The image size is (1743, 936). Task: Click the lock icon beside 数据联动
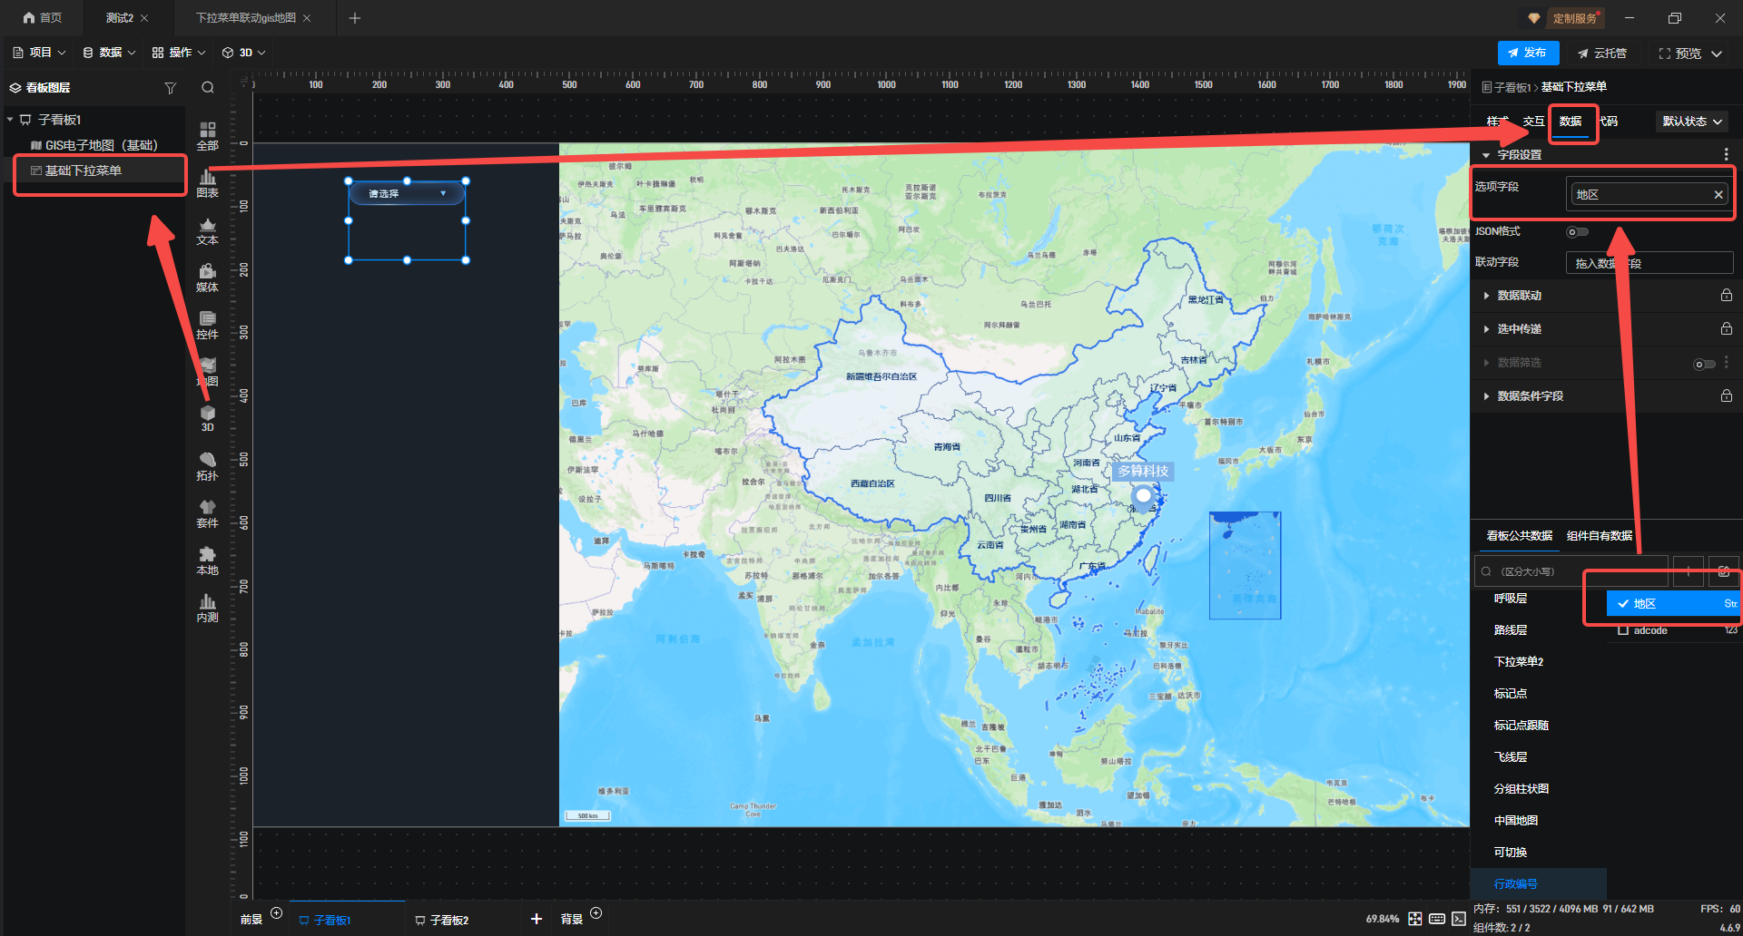coord(1726,296)
